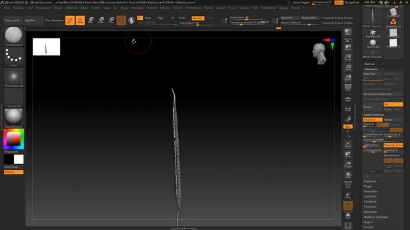
Task: Pick a hue in the color picker
Action: (13, 139)
